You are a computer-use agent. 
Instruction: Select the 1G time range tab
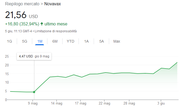click(9, 42)
